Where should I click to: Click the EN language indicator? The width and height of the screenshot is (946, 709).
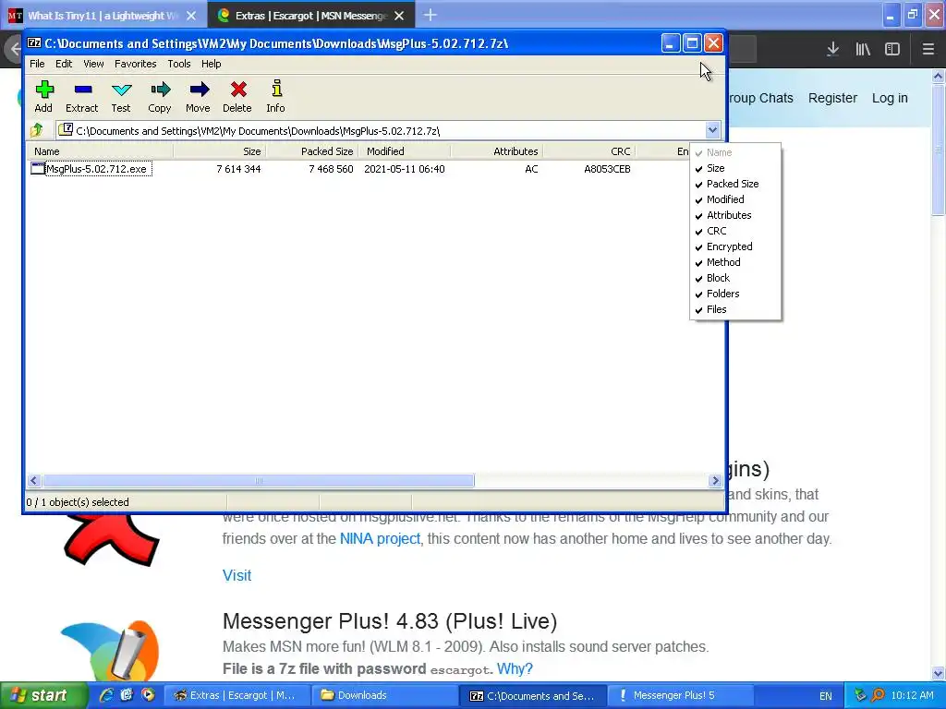pyautogui.click(x=825, y=696)
